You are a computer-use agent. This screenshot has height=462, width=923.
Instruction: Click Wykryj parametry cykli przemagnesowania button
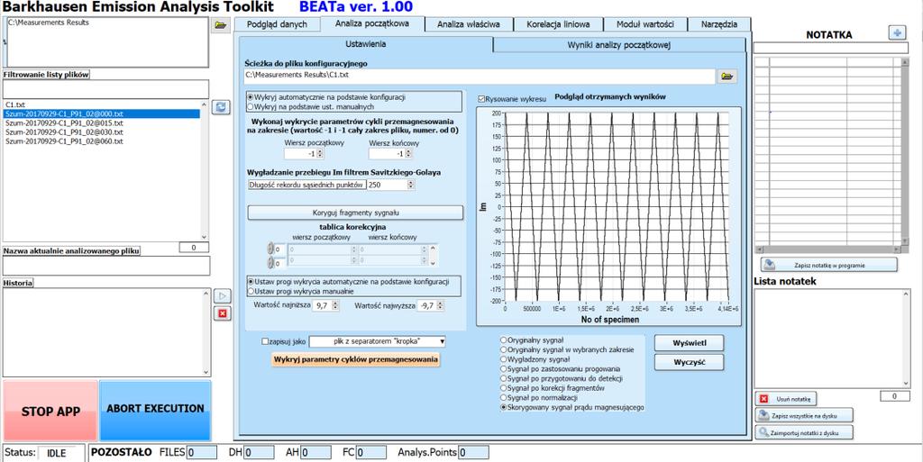[x=355, y=359]
